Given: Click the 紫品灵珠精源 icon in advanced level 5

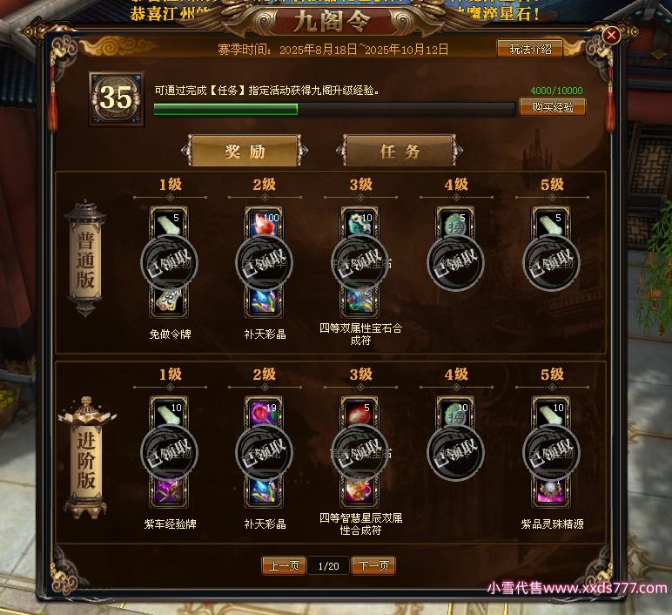Looking at the screenshot, I should pyautogui.click(x=551, y=491).
